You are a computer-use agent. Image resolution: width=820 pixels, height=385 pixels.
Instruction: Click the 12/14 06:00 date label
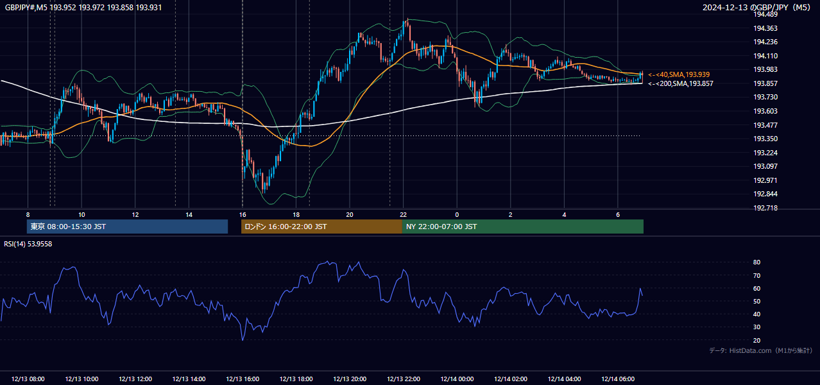click(x=618, y=379)
